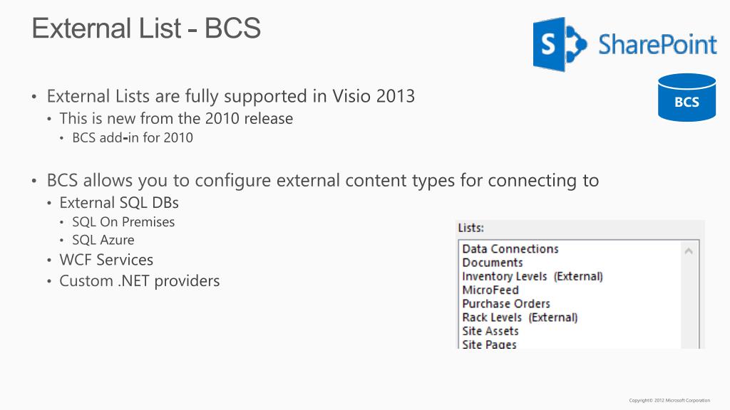Click the Custom .NET providers bullet
This screenshot has height=410, width=730.
[x=139, y=280]
